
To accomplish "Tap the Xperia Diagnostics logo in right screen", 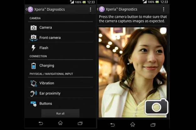I will (x=102, y=9).
